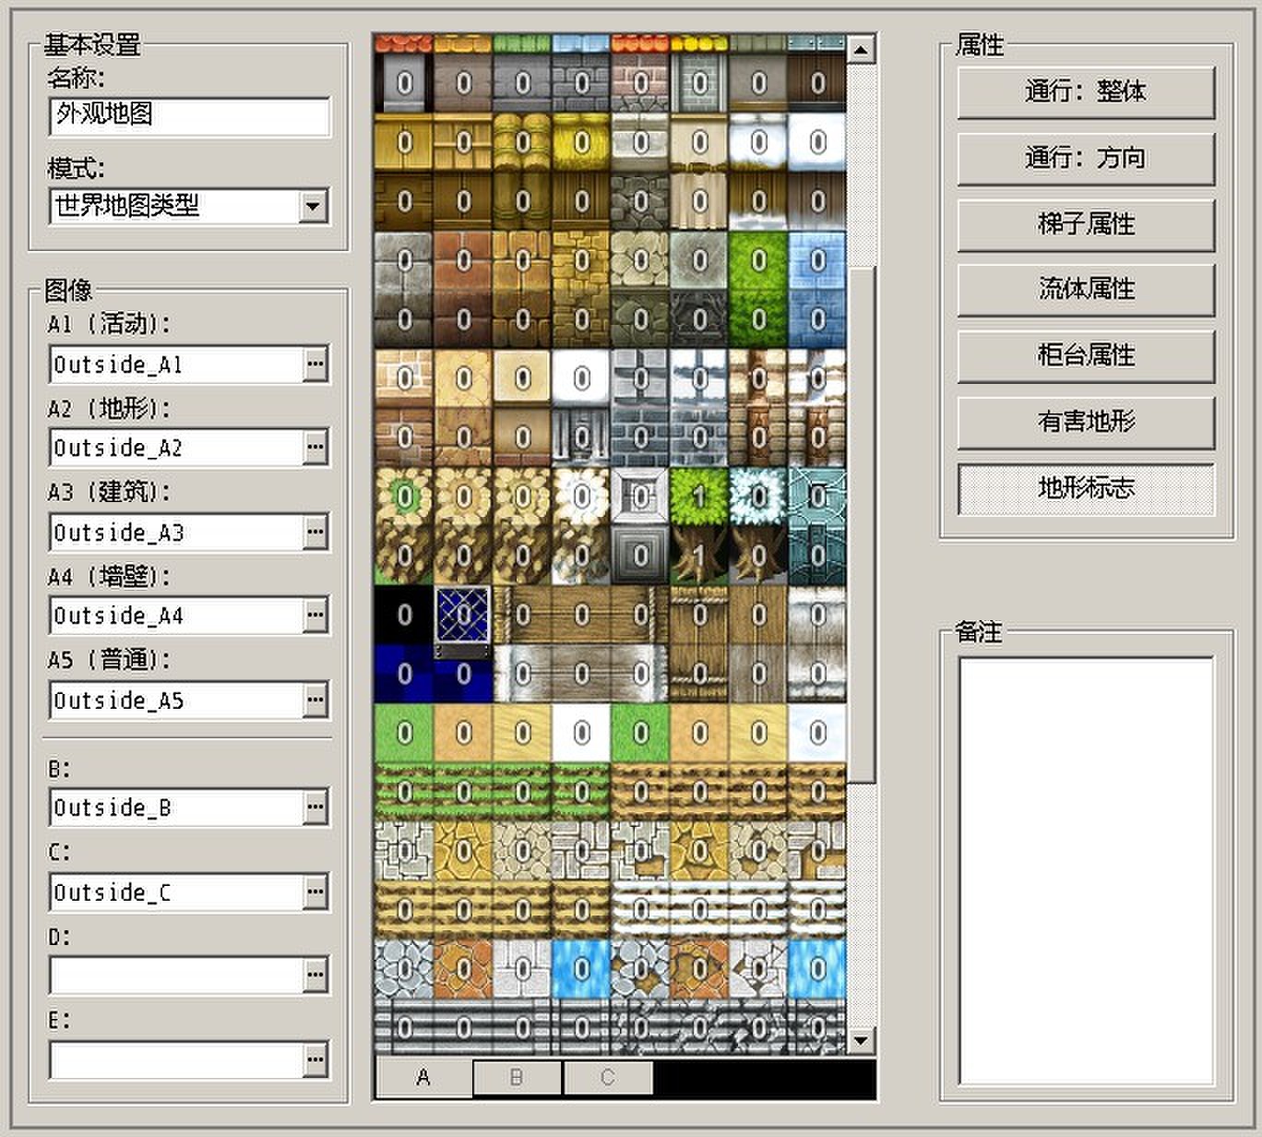
Task: Click the A1 field showing Outside_A1
Action: [176, 365]
